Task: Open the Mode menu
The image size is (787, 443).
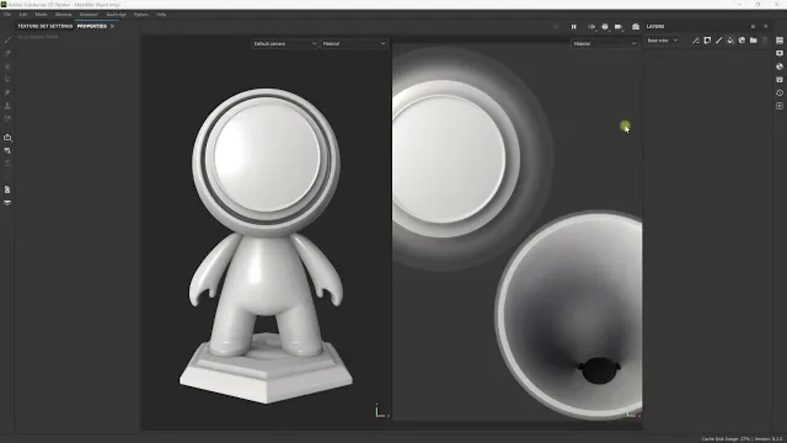Action: click(x=41, y=14)
